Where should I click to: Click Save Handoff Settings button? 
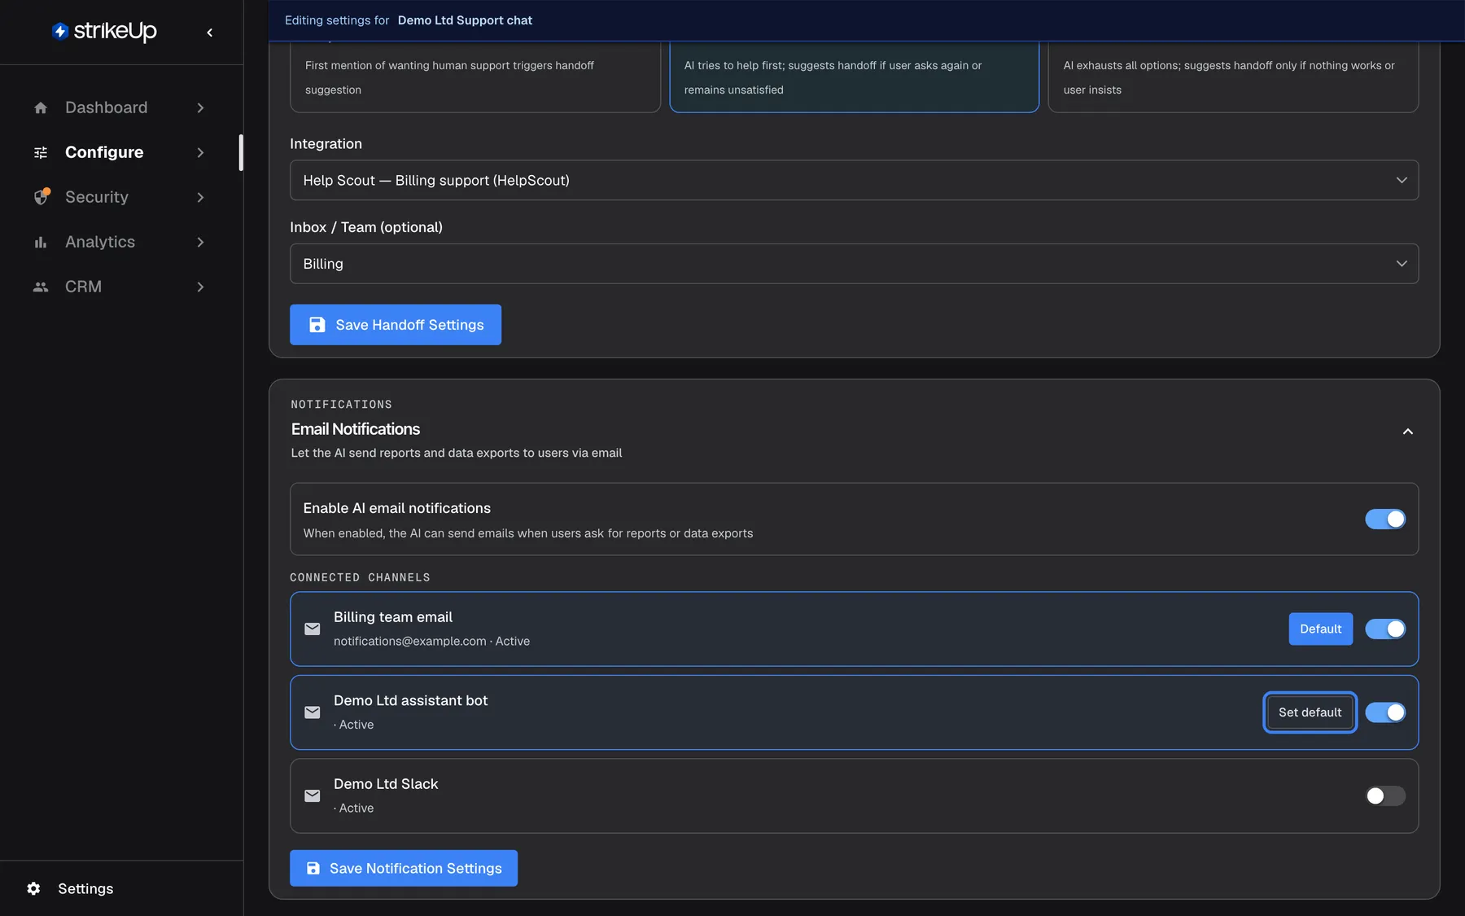click(x=396, y=325)
